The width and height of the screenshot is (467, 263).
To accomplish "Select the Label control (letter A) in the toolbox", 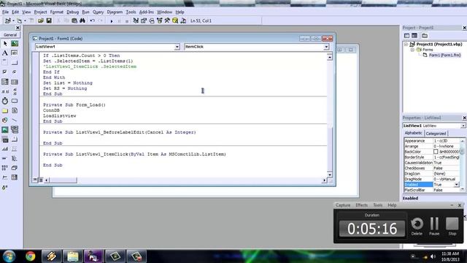I will point(5,53).
